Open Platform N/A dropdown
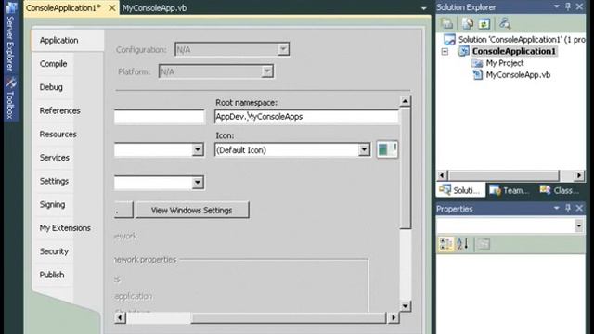 click(x=266, y=71)
